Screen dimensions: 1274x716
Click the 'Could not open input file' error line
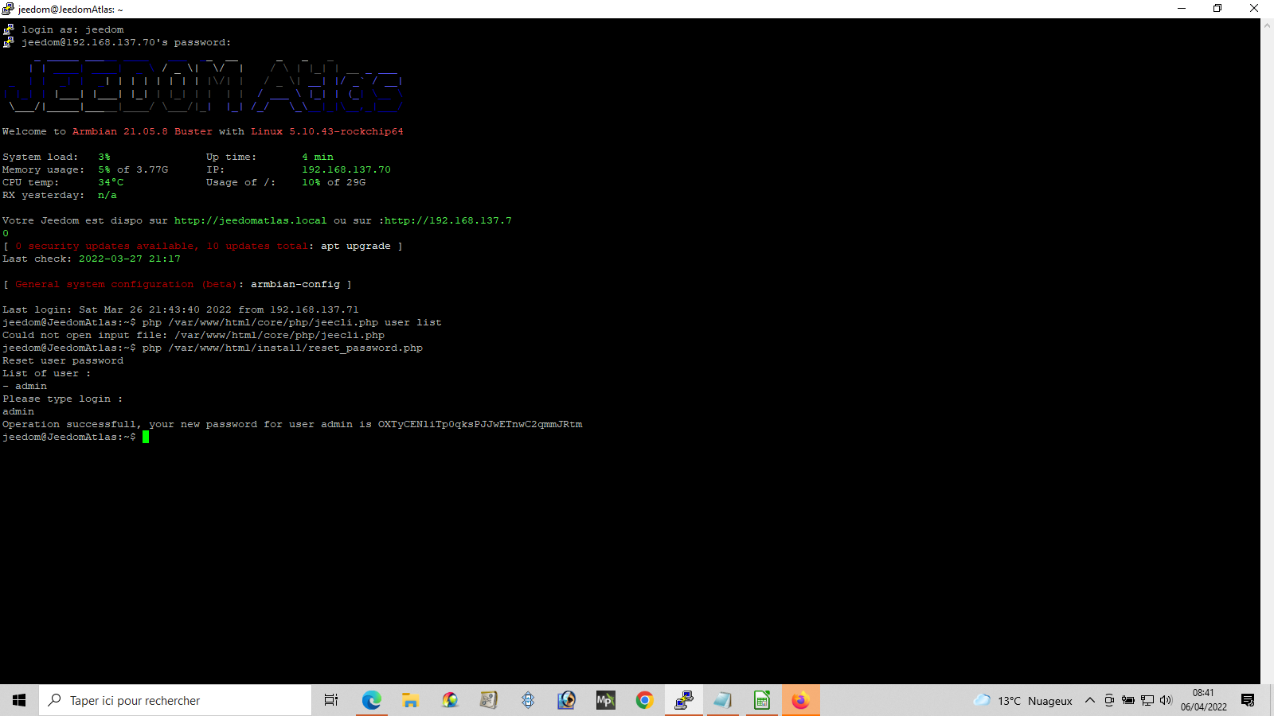click(x=193, y=335)
